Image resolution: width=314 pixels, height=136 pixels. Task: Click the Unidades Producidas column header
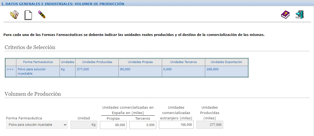coord(97,62)
